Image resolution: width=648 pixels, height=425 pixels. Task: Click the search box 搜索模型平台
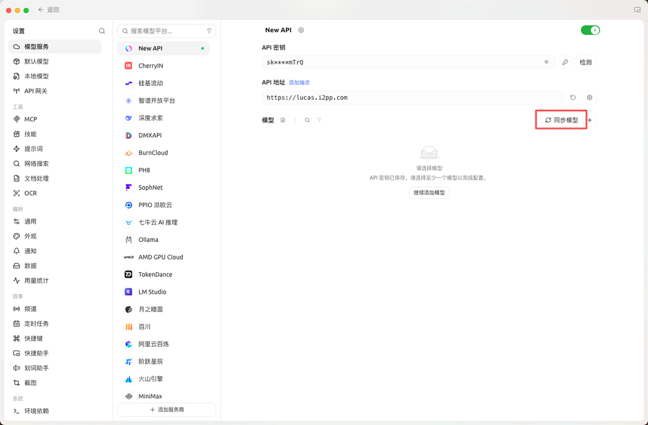(x=166, y=31)
